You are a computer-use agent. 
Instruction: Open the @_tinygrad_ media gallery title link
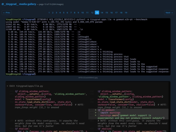pos(19,4)
